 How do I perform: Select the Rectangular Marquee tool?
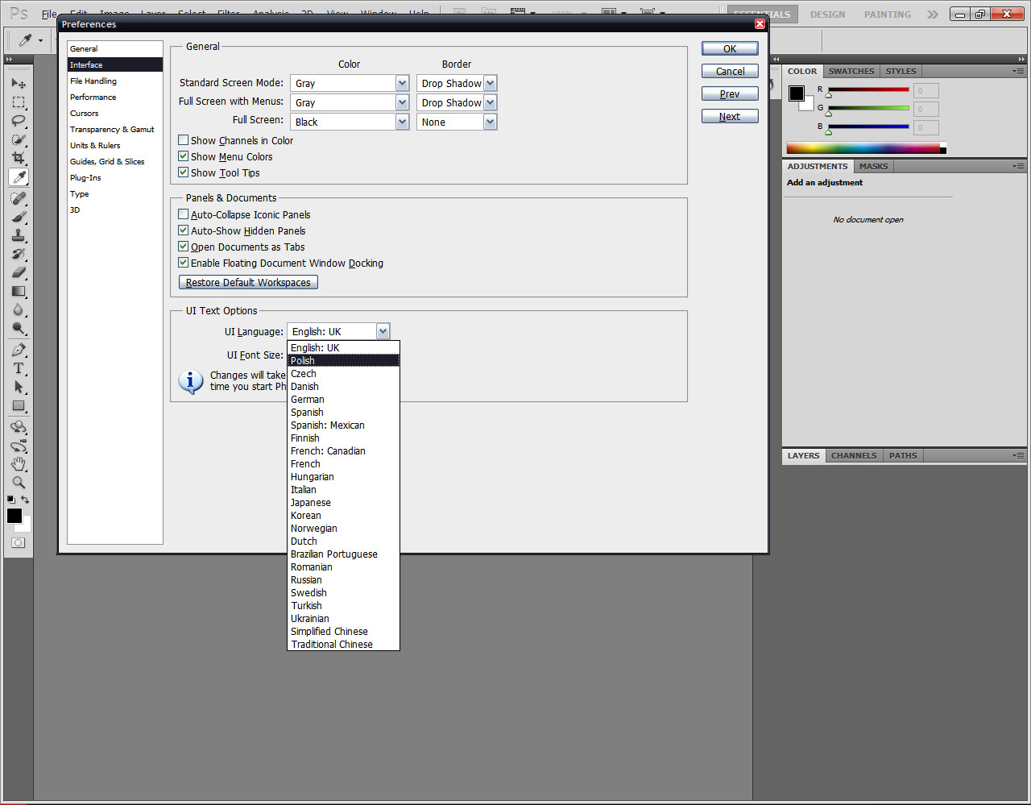(19, 102)
